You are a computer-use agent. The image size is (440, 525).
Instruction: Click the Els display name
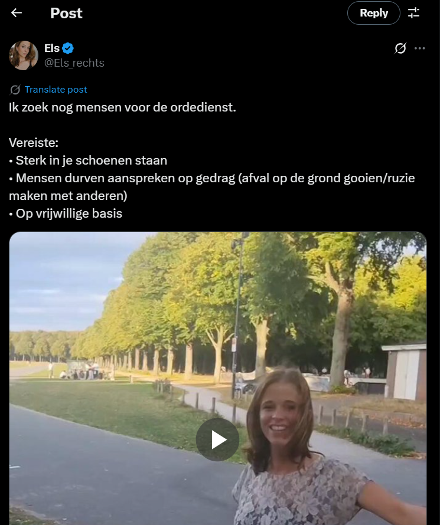tap(52, 48)
